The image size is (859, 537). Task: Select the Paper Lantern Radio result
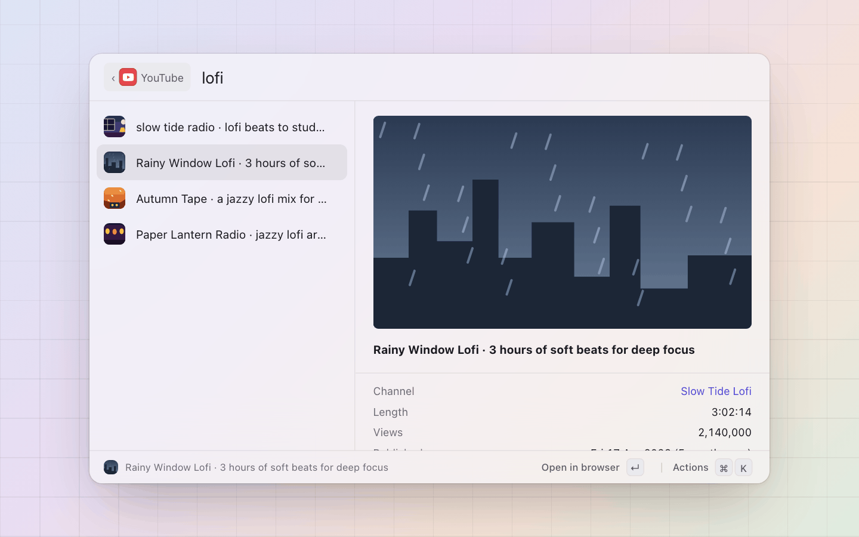pyautogui.click(x=222, y=234)
